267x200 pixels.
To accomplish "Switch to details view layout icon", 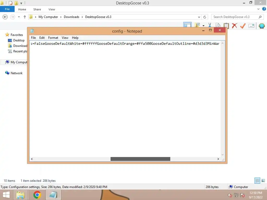I will click(257, 180).
